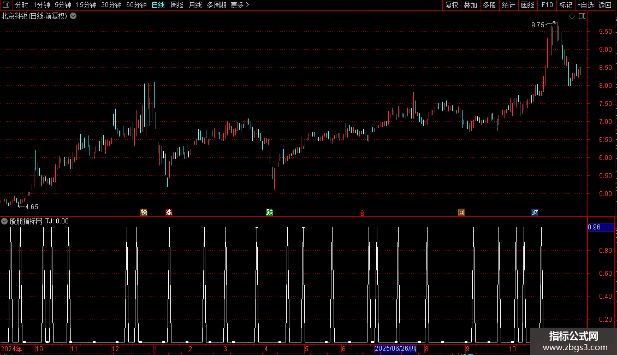
Task: Open the stock title dropdown arrow icon
Action: coord(73,16)
